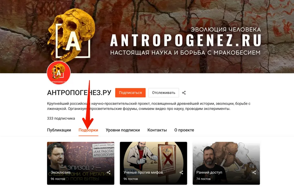Click the ANTROPOGENEZ.RU banner heading text
The width and height of the screenshot is (294, 188).
185,40
